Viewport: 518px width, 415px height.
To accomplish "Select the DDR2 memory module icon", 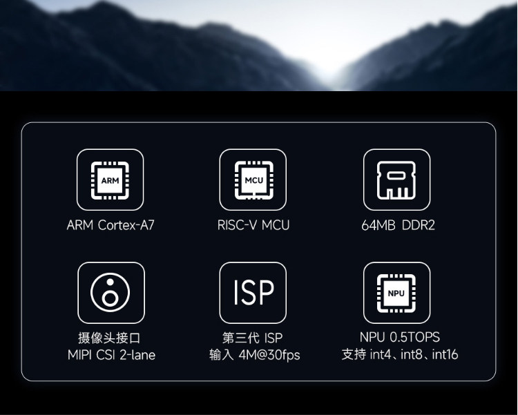I will tap(396, 180).
